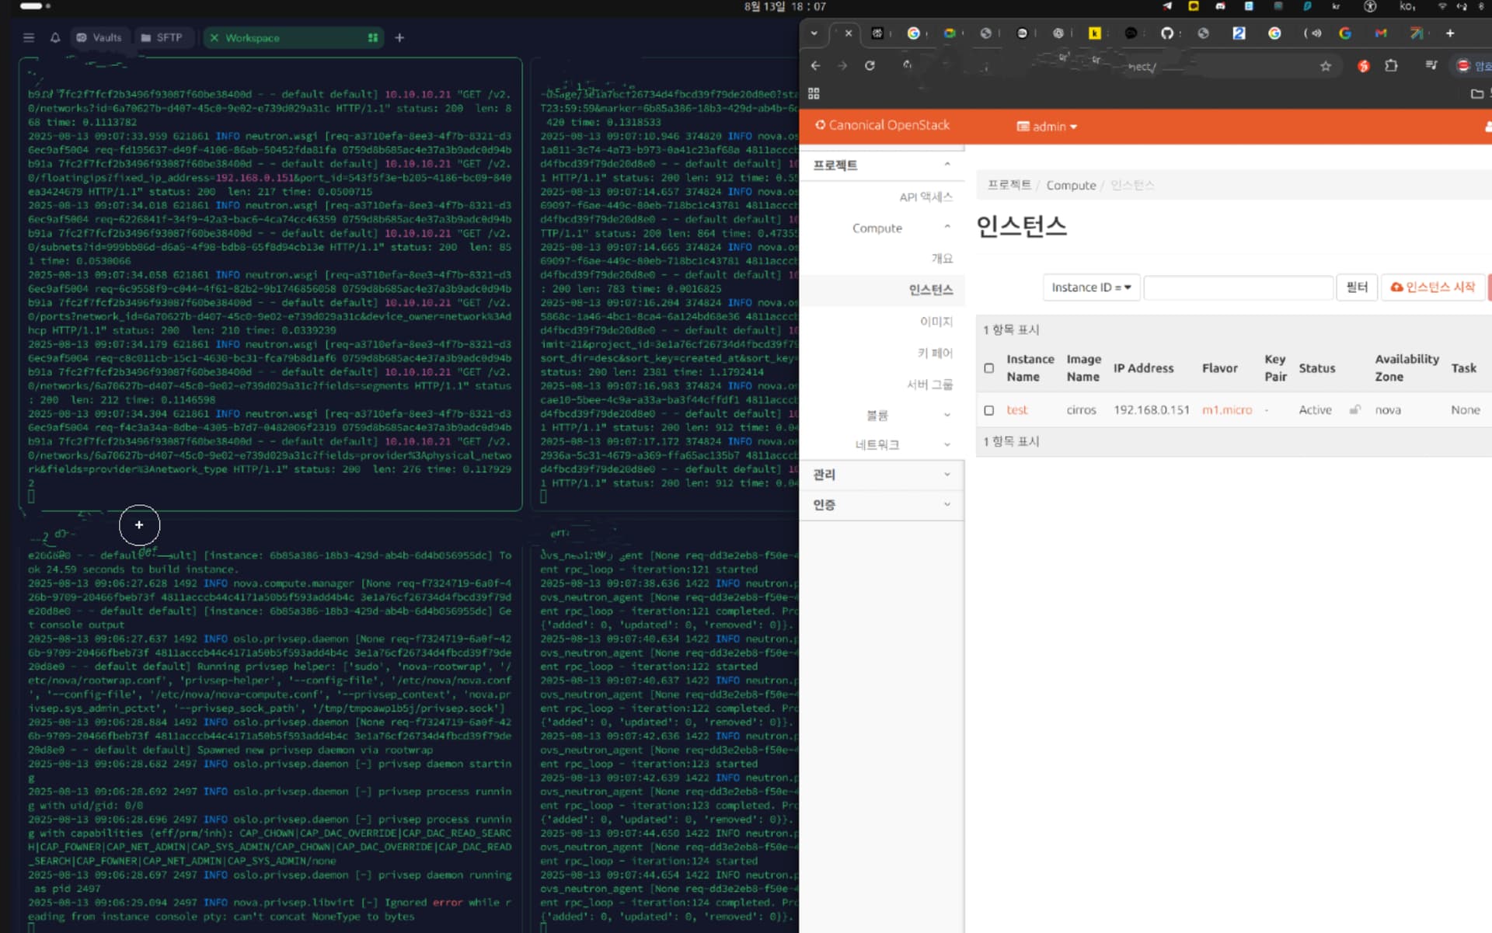Open the 이미지 sidebar menu item

point(936,322)
